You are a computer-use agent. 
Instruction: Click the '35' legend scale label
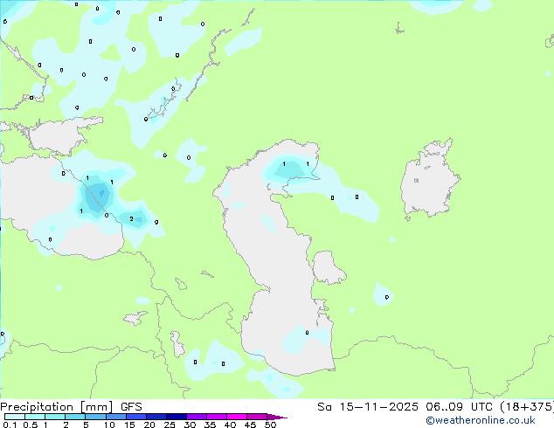[x=210, y=425]
